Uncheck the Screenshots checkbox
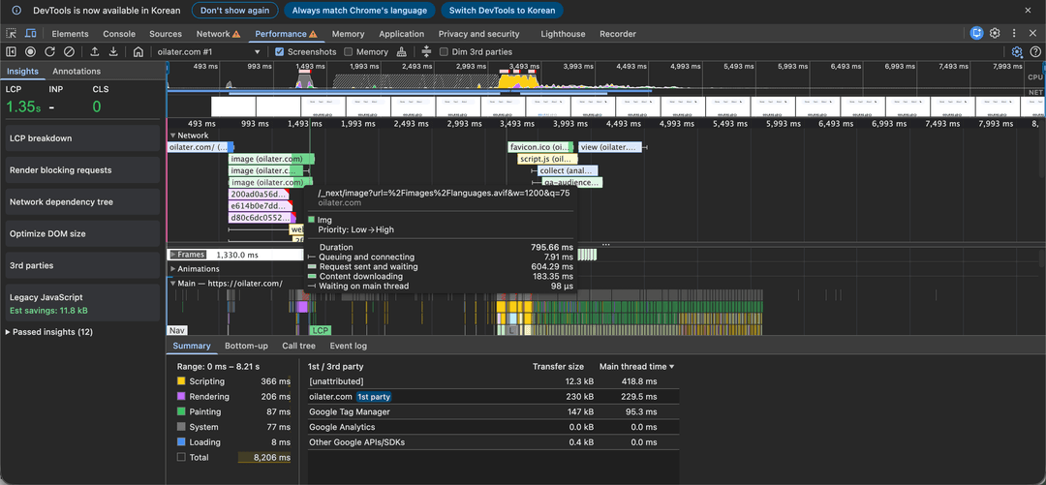 pos(280,51)
